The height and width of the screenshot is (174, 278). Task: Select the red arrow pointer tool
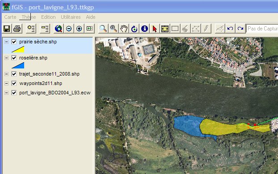[155, 29]
